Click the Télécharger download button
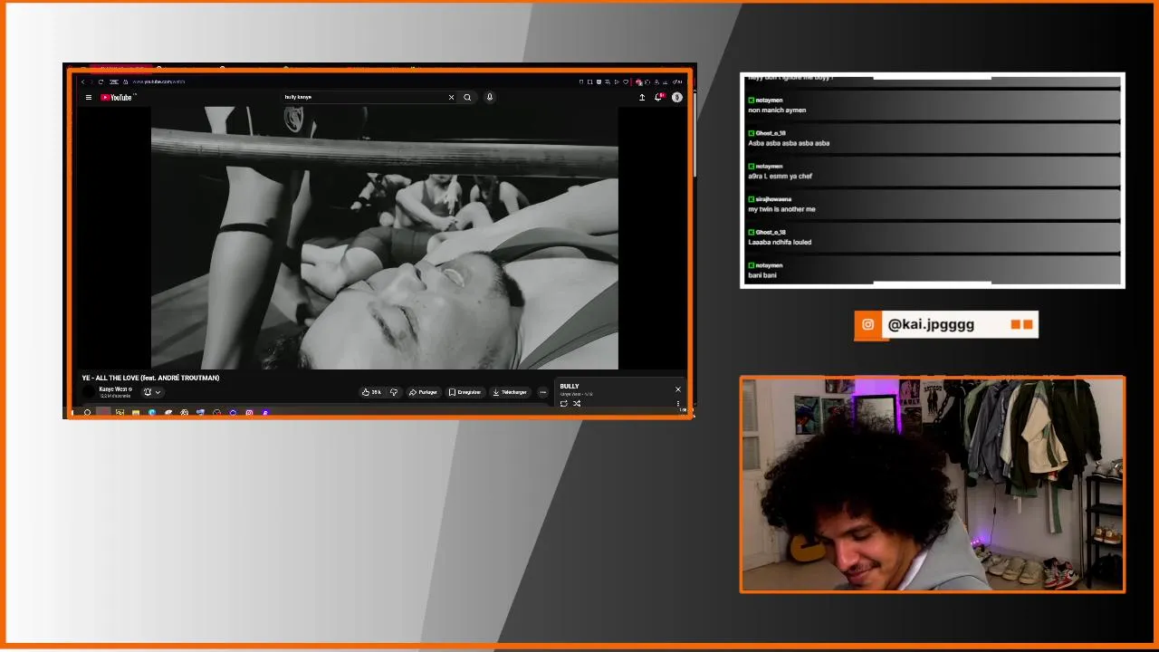Screen dimensions: 1159x652 510,392
